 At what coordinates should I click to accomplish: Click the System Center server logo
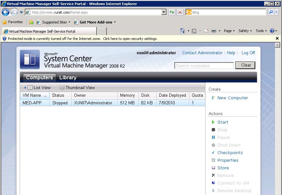pos(30,59)
